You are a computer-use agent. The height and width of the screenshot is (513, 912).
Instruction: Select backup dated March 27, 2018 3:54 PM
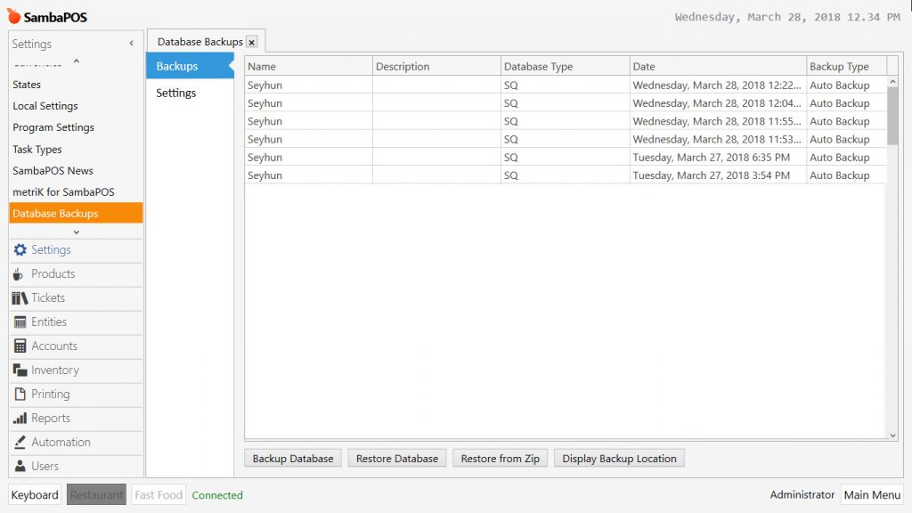pos(566,175)
